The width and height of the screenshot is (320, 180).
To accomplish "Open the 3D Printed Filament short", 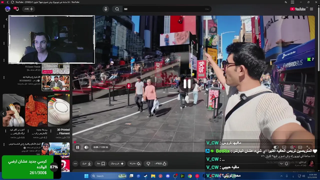I will [59, 110].
